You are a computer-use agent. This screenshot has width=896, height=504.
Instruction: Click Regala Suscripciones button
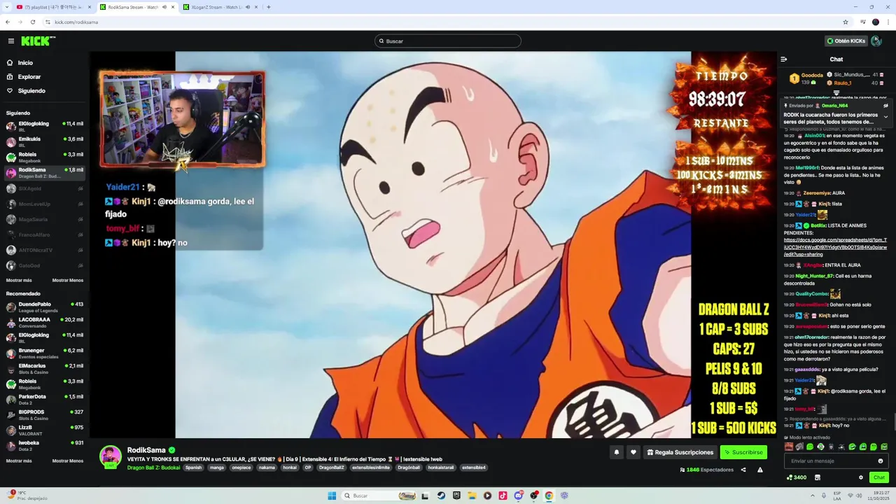(x=680, y=452)
